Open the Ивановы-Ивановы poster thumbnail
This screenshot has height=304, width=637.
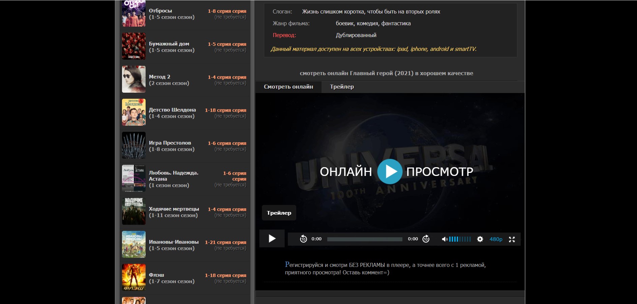click(x=134, y=244)
